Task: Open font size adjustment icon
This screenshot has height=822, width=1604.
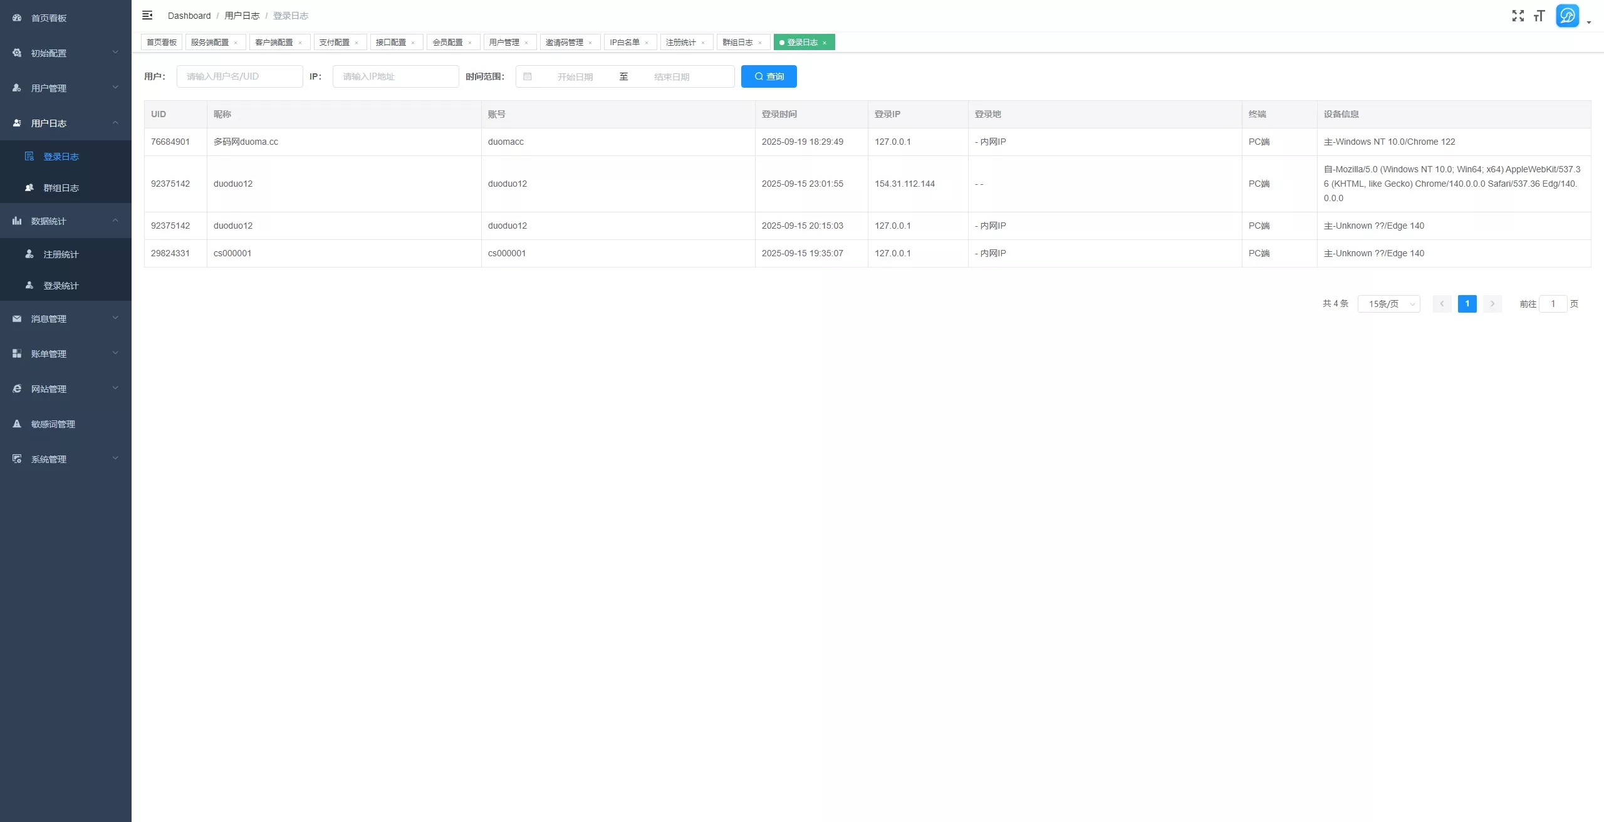Action: point(1539,16)
